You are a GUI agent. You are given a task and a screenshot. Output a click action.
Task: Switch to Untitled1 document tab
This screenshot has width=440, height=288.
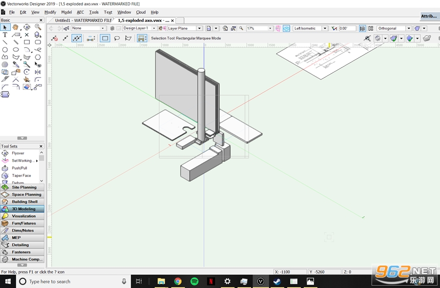click(83, 21)
